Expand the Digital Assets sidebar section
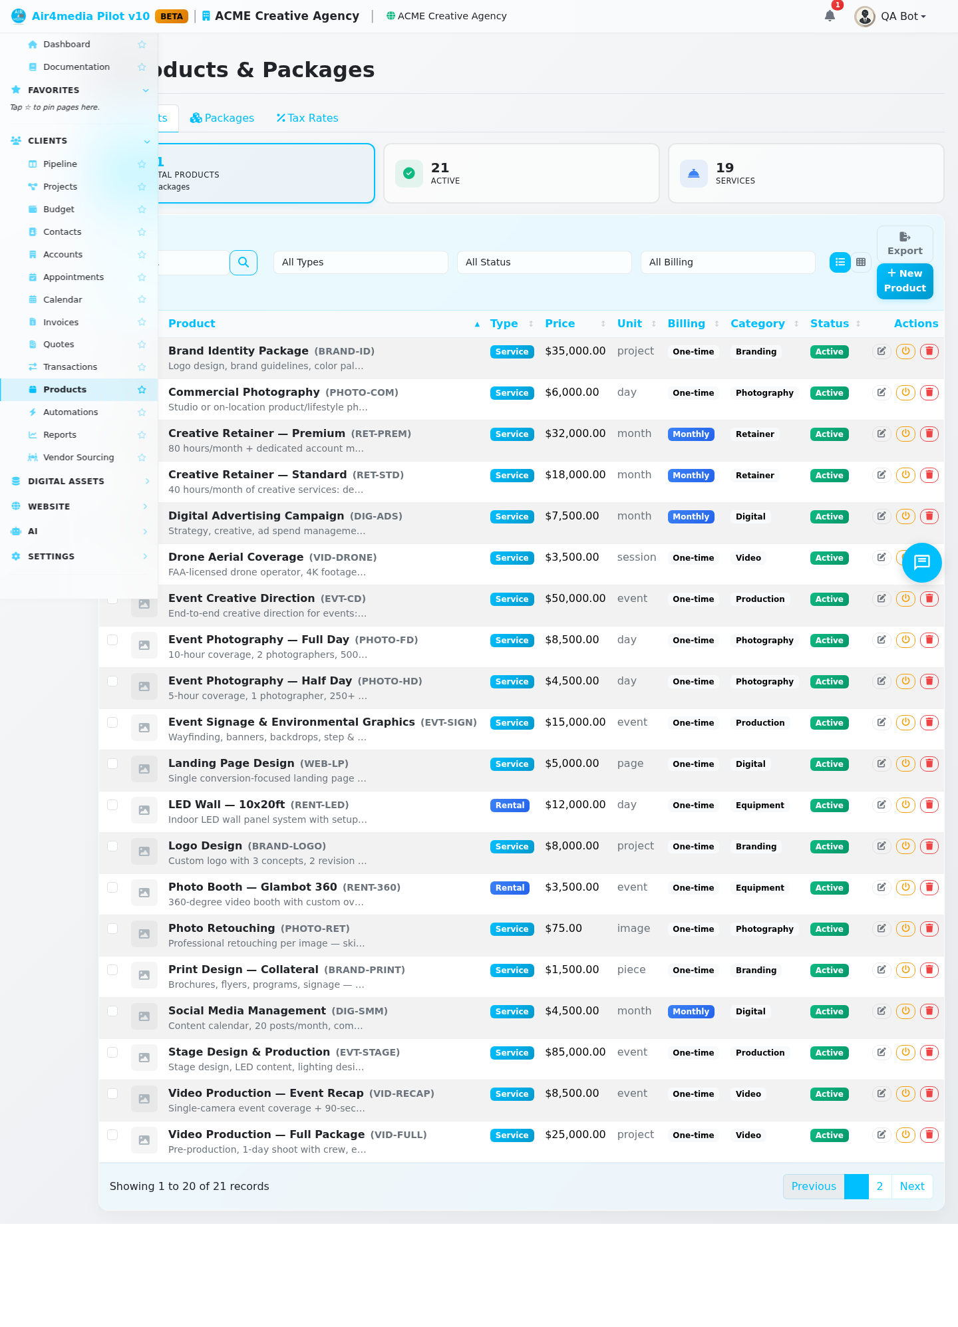Screen dimensions: 958x1327 [80, 482]
